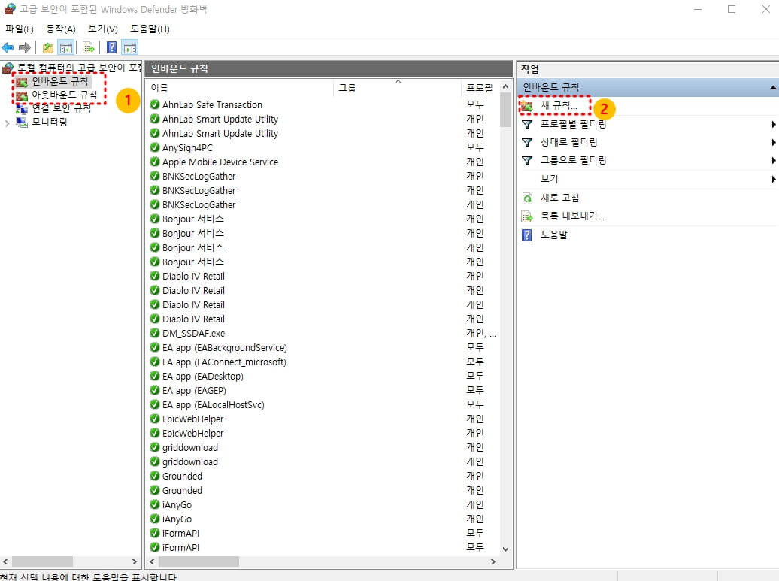
Task: Open 상태로 필터링 submenu
Action: point(569,143)
